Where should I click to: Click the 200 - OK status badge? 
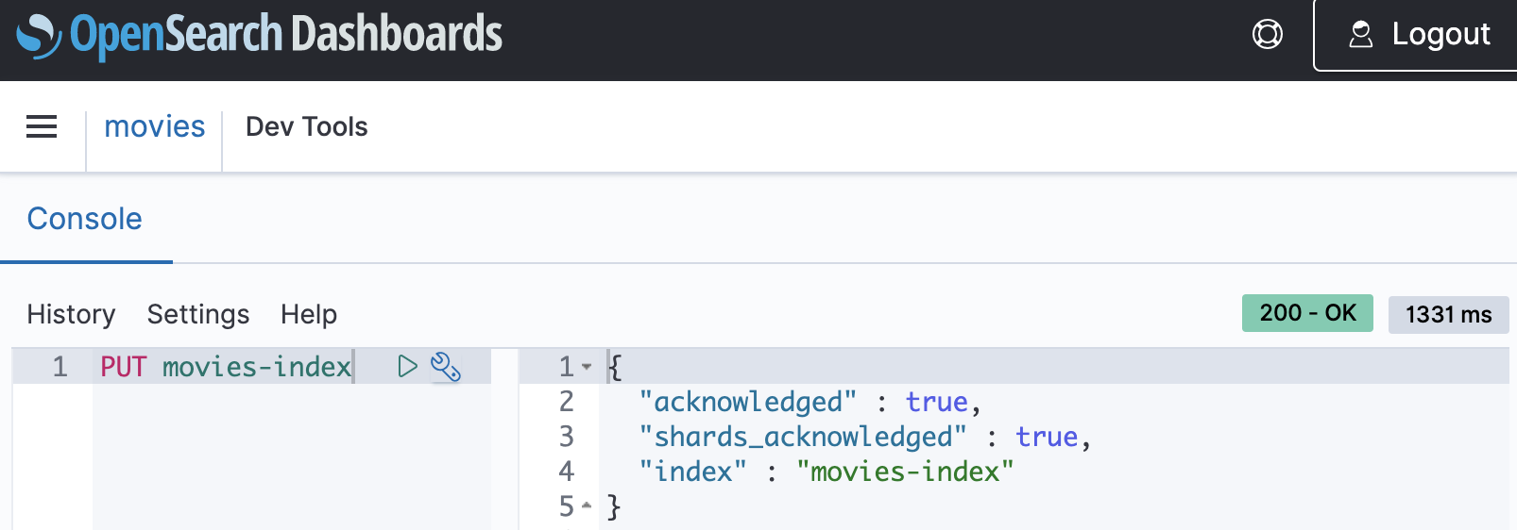tap(1307, 313)
